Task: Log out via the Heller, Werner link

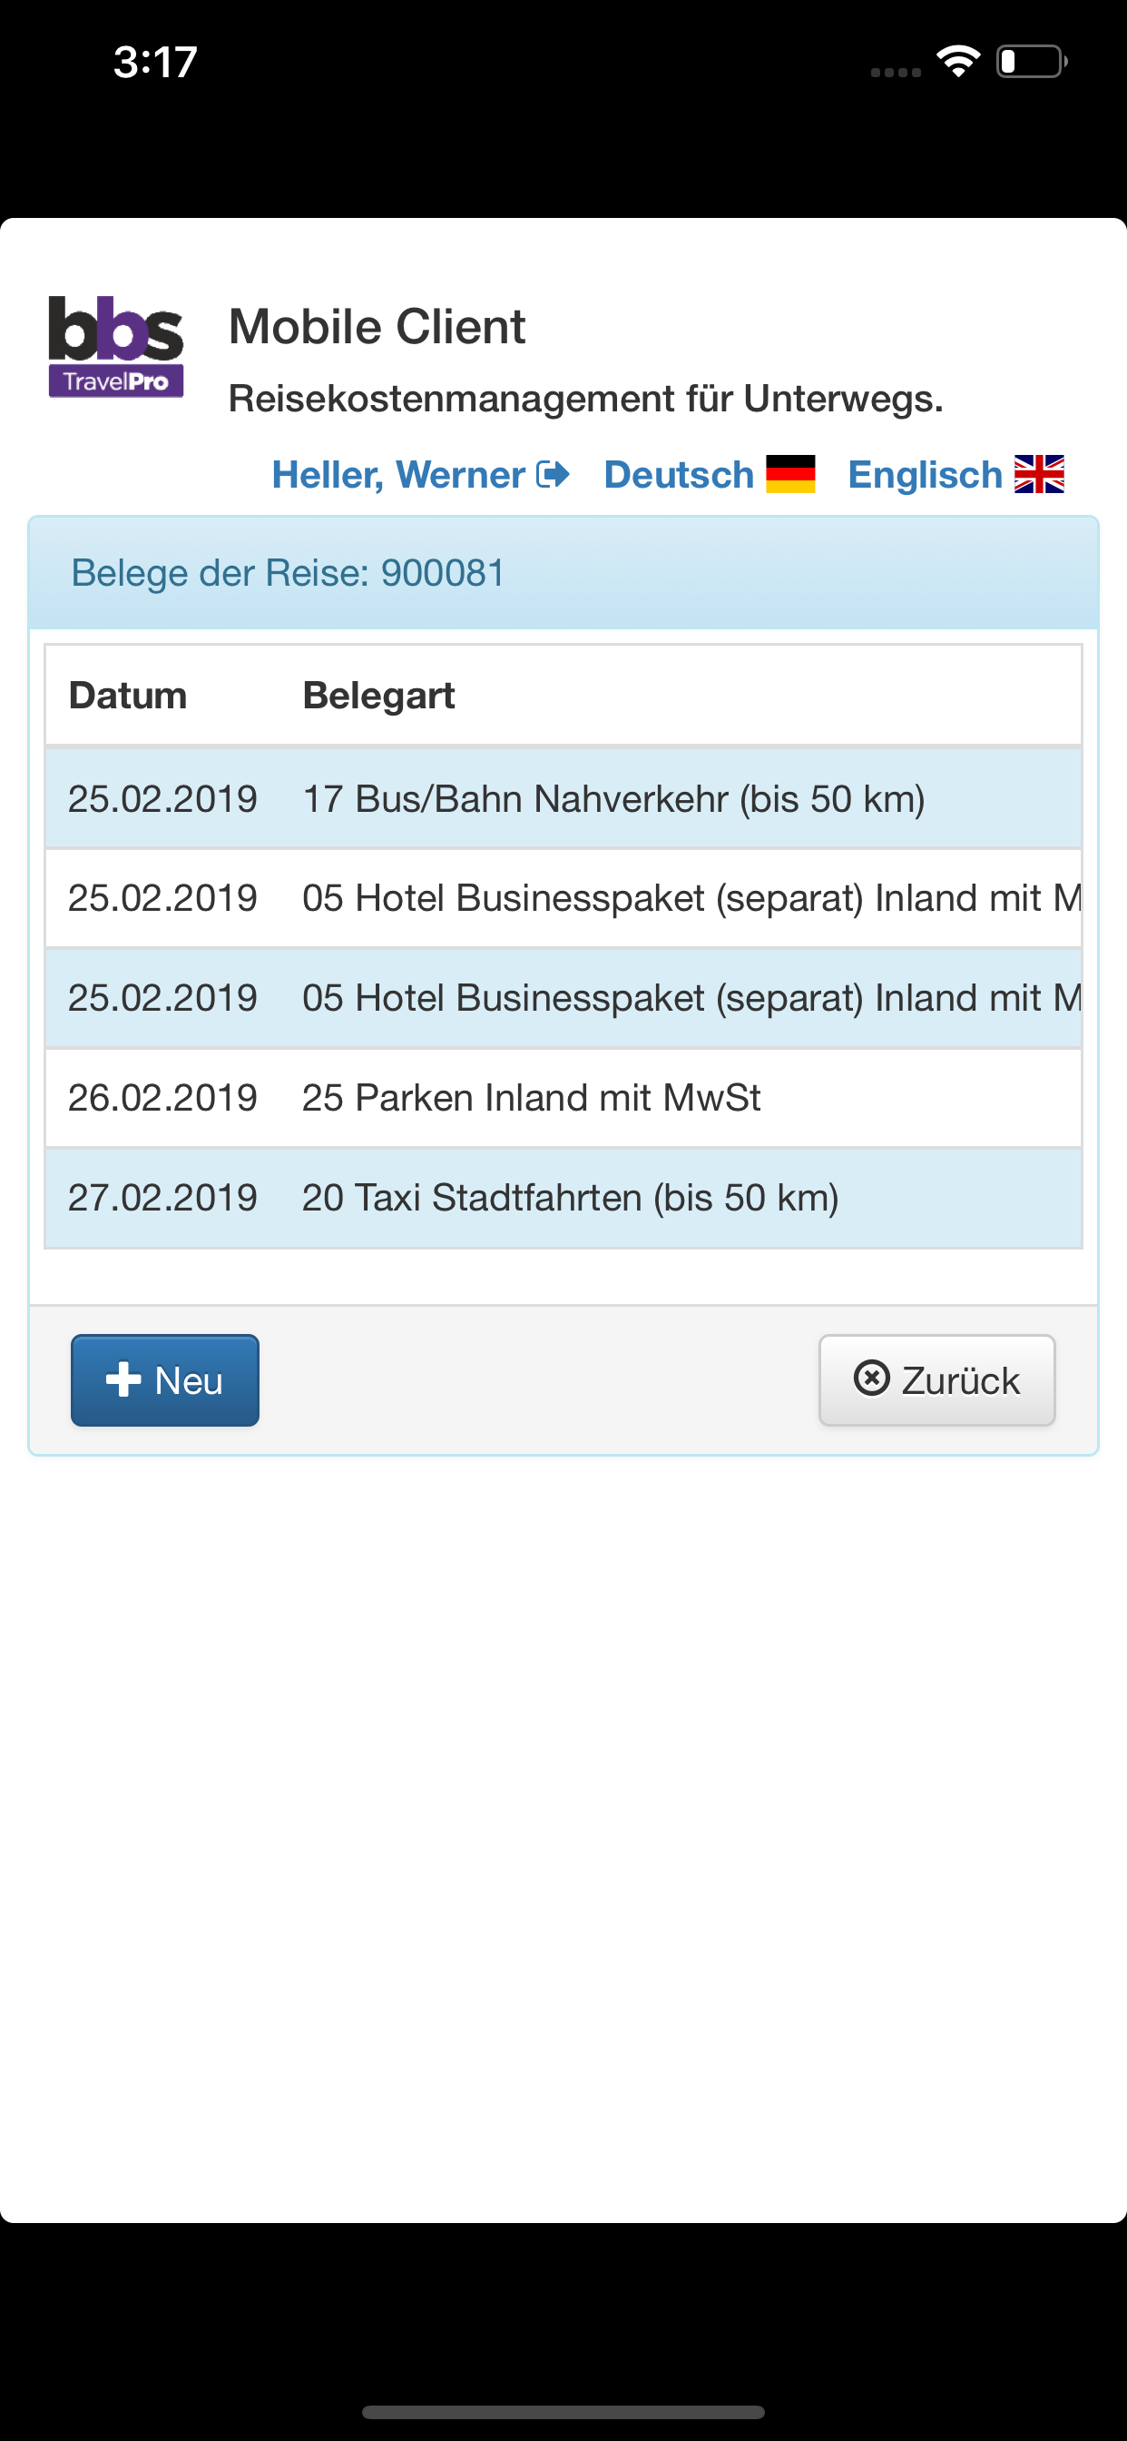Action: [x=420, y=474]
